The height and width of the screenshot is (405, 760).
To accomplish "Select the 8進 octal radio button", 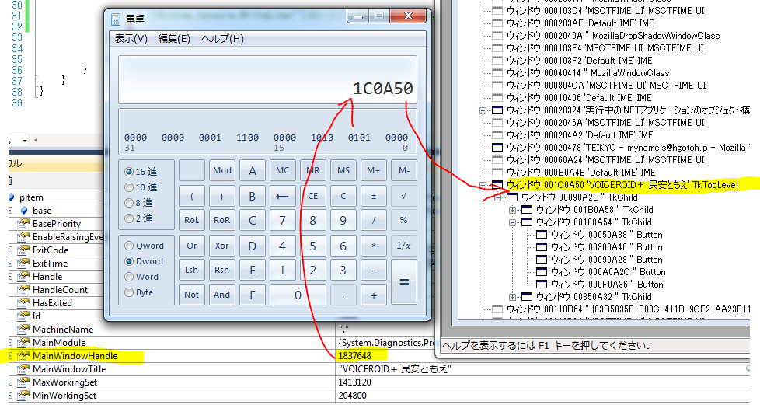I will (x=129, y=203).
